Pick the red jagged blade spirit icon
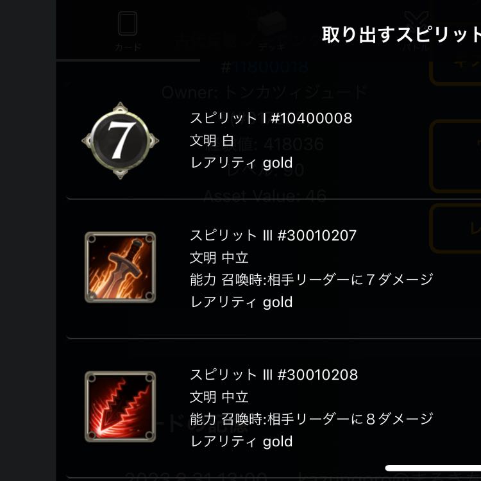 pyautogui.click(x=120, y=407)
